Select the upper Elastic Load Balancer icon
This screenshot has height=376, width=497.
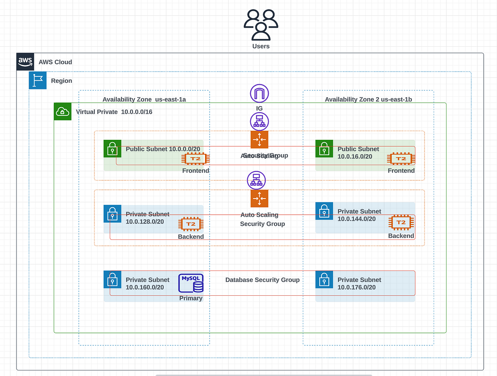click(x=259, y=121)
